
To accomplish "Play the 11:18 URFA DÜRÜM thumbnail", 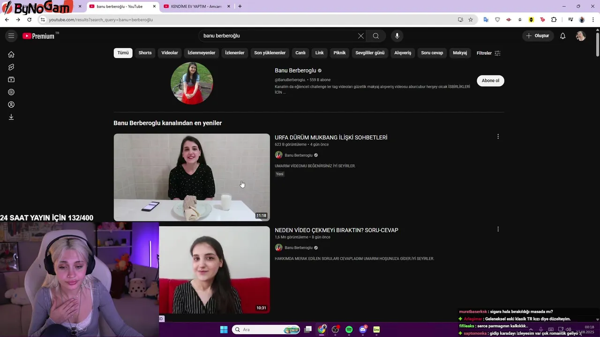I will tap(192, 177).
